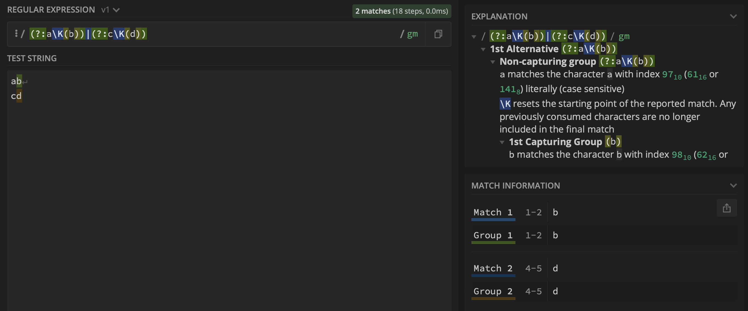
Task: Click on Match 1 result label
Action: pos(493,212)
